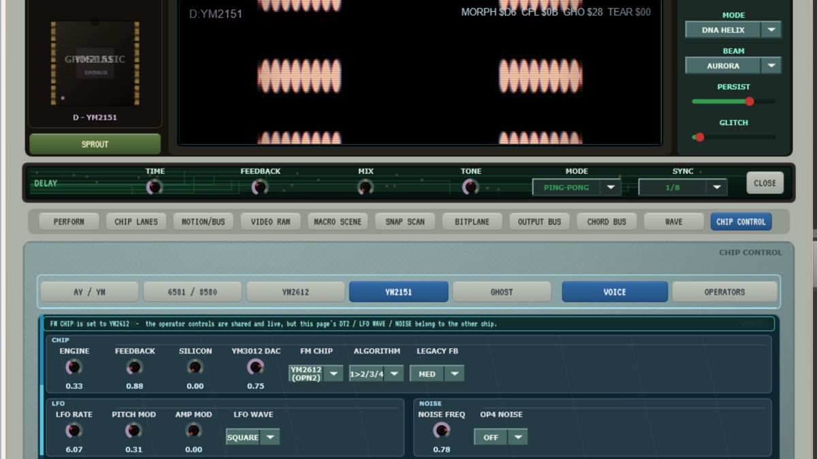The height and width of the screenshot is (459, 817).
Task: Turn the delay TONE knob
Action: pos(470,186)
